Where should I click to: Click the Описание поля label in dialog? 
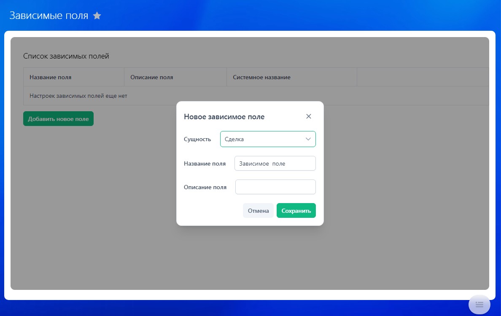205,187
